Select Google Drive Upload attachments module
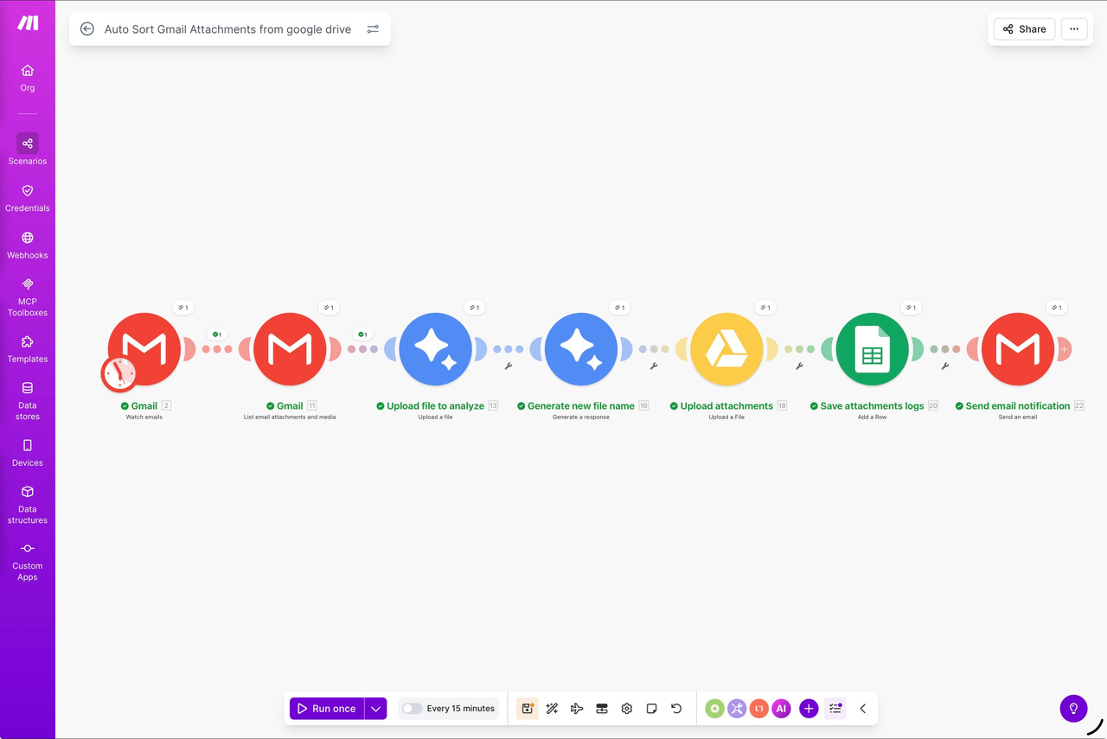1107x739 pixels. click(726, 349)
